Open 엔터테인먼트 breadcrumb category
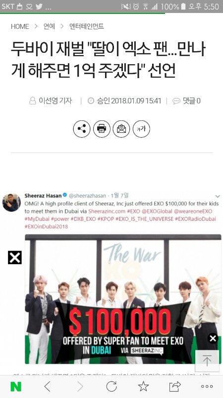The image size is (223, 398). click(87, 26)
